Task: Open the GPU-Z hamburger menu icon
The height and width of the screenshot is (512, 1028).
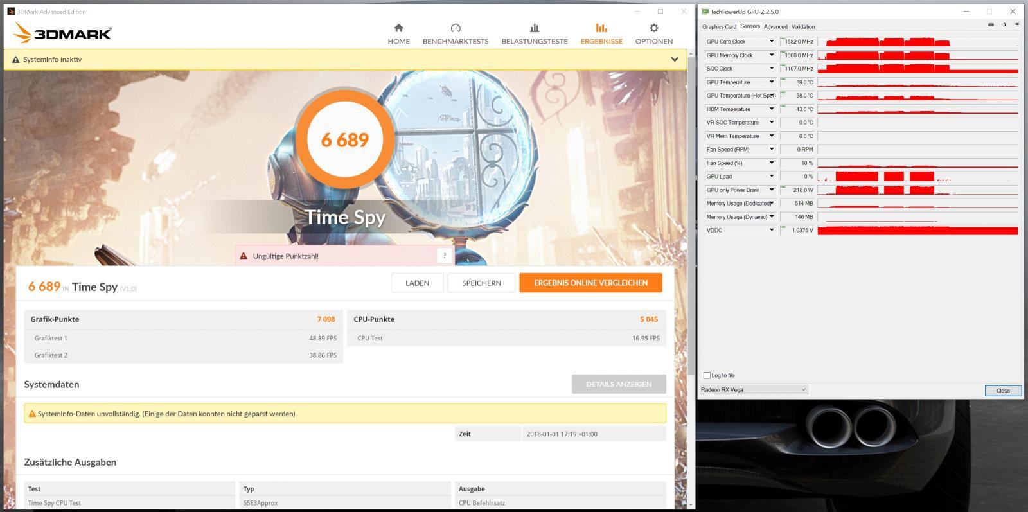Action: pyautogui.click(x=1016, y=25)
